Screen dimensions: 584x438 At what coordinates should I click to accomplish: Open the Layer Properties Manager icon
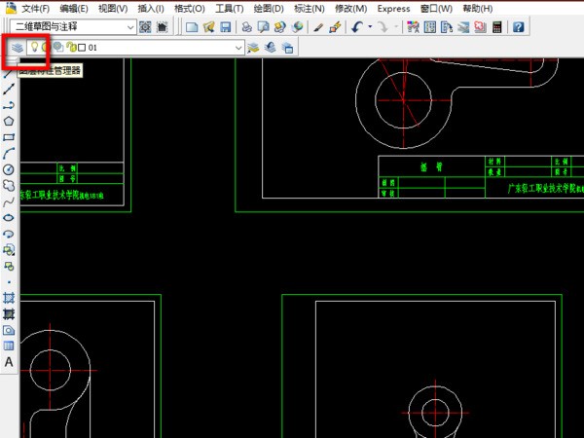click(x=17, y=47)
